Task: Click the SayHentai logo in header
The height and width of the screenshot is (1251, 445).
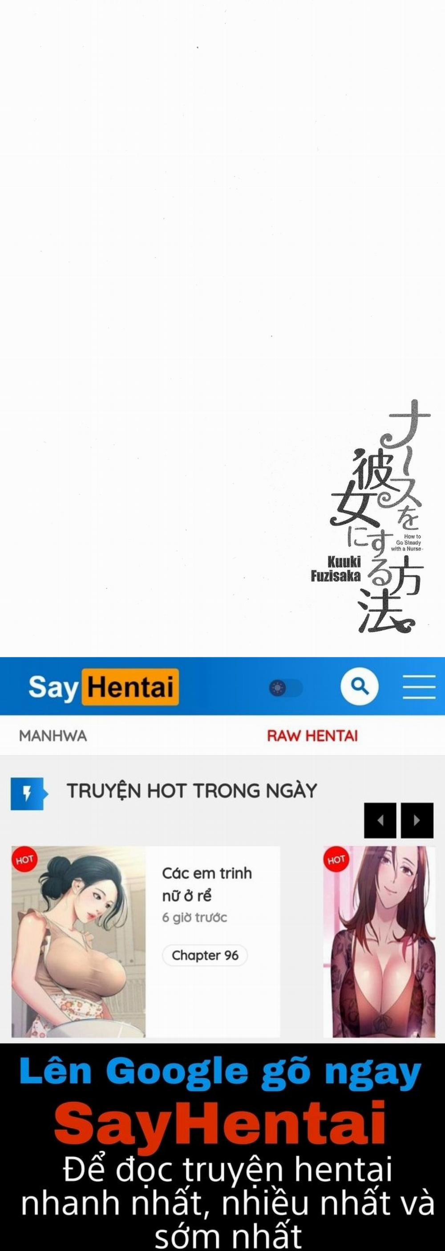Action: click(103, 687)
